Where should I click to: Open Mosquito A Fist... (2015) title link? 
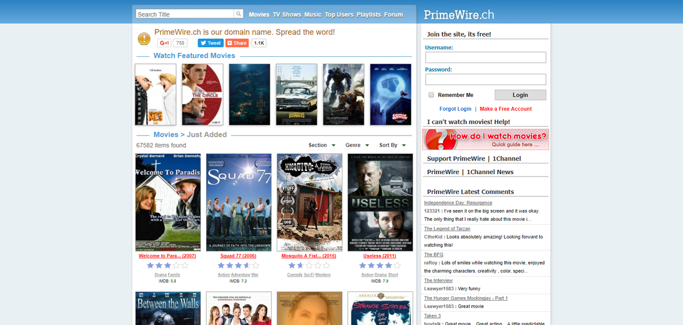(x=309, y=256)
